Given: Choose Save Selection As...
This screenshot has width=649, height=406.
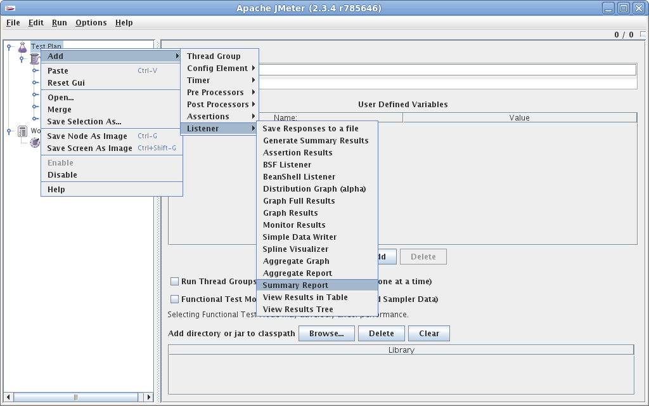Looking at the screenshot, I should [x=112, y=121].
